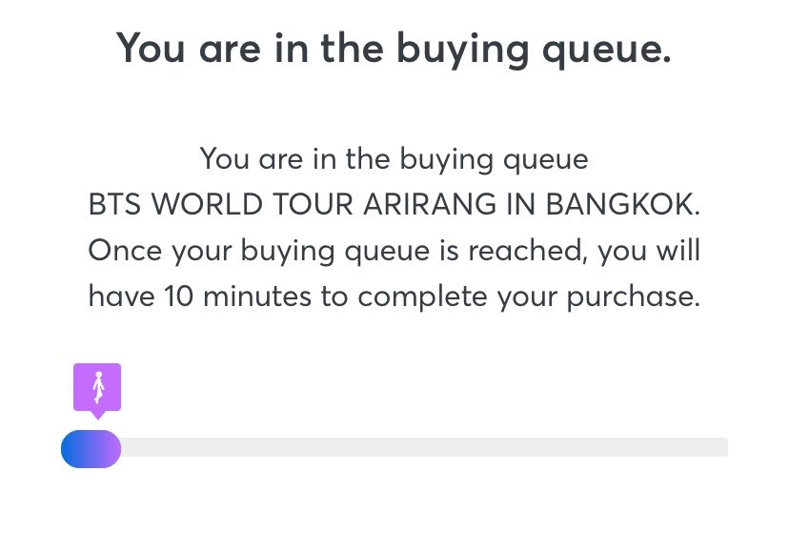Click the line 'have 10 minutes to complete your purchase.'

click(394, 297)
